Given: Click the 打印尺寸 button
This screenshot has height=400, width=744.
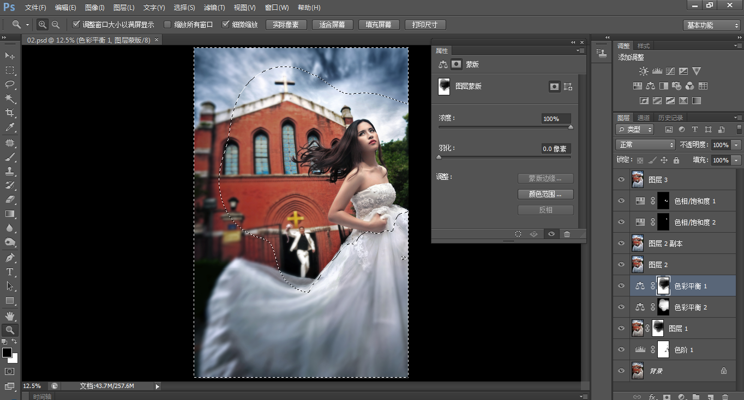Looking at the screenshot, I should [x=425, y=25].
